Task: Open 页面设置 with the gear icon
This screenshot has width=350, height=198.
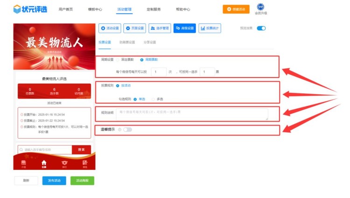Action: coord(134,28)
